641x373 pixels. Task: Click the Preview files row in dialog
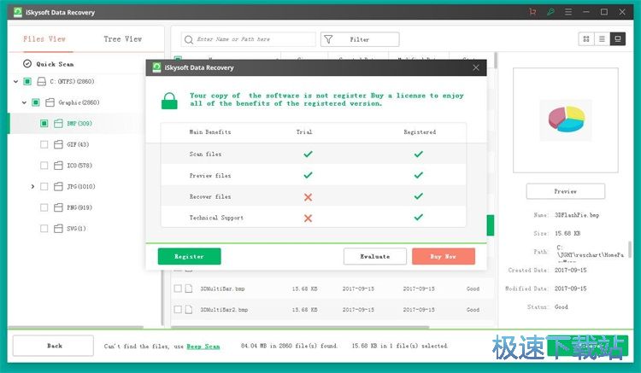point(314,176)
